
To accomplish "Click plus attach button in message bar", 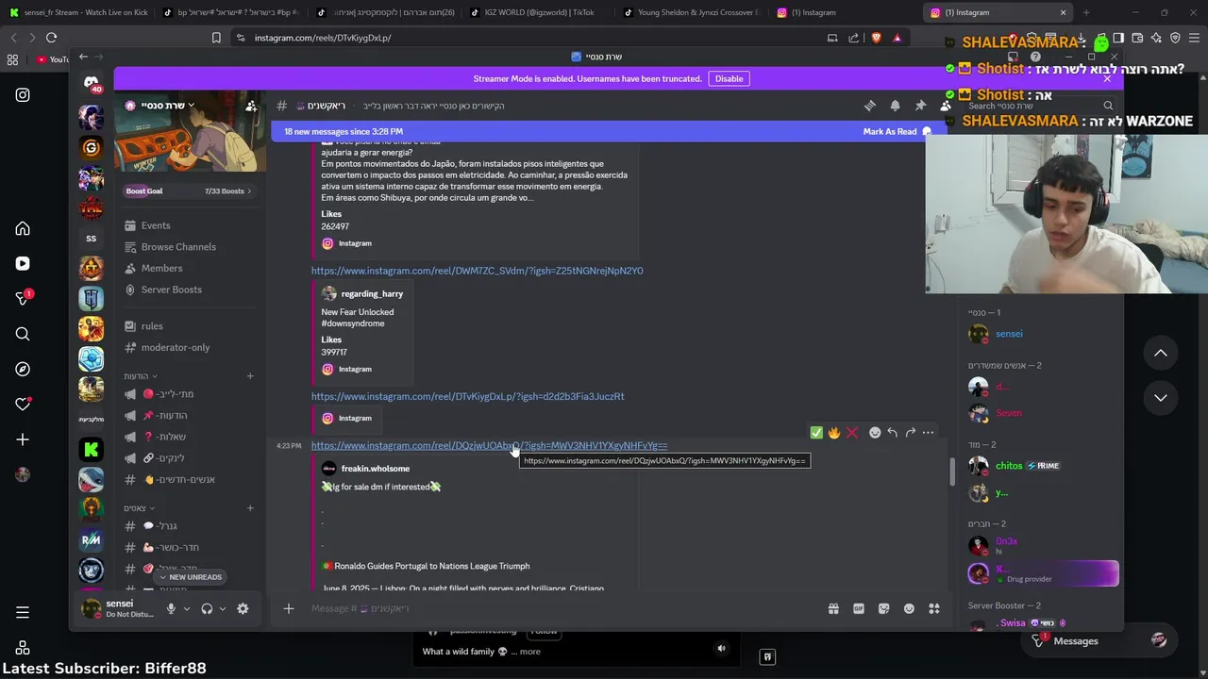I will tap(289, 609).
